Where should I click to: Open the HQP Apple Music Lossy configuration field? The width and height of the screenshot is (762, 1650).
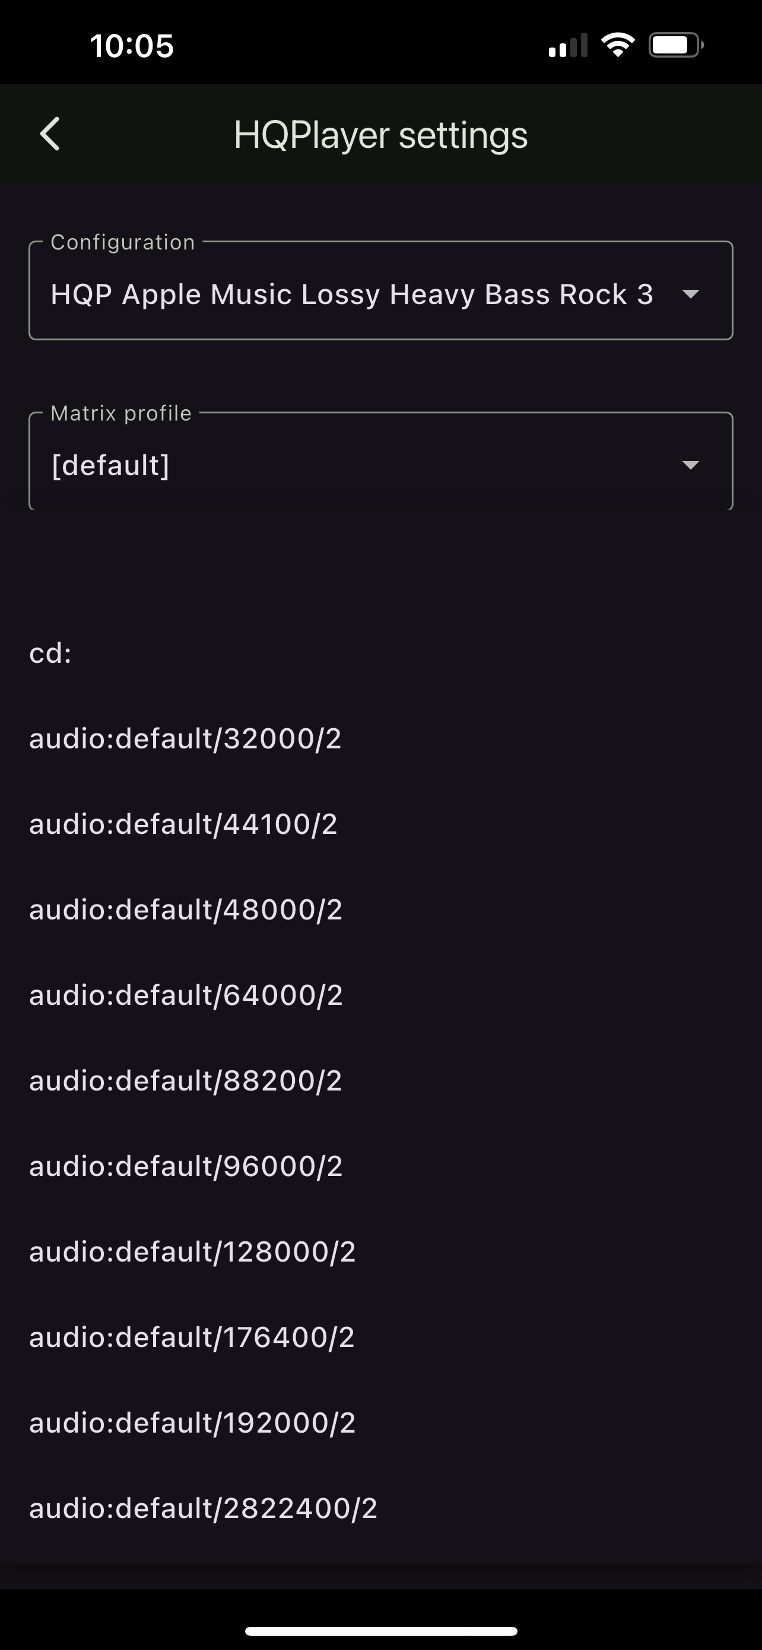point(352,294)
